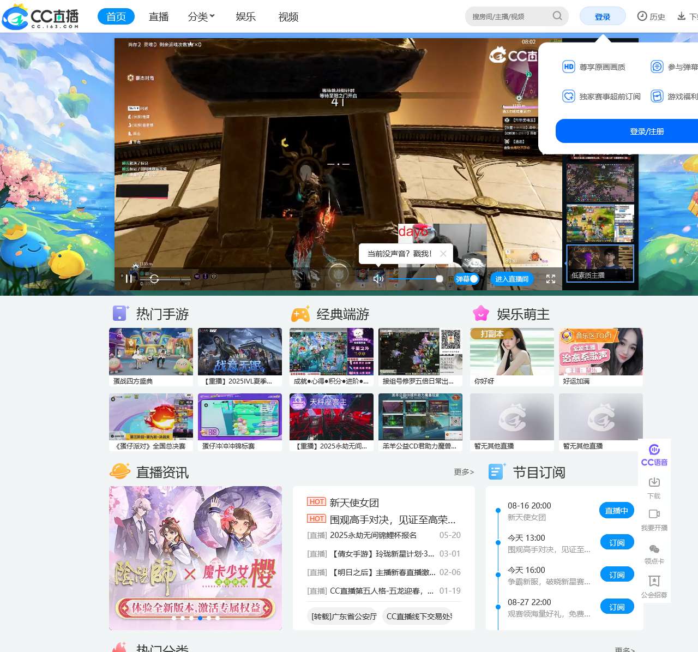The height and width of the screenshot is (652, 698).
Task: Switch to the 娱乐 tab
Action: tap(245, 17)
